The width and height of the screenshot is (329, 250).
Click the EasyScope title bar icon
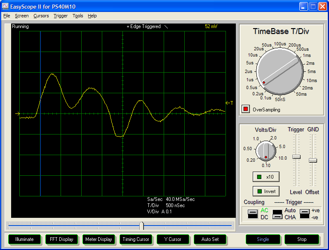click(5, 6)
